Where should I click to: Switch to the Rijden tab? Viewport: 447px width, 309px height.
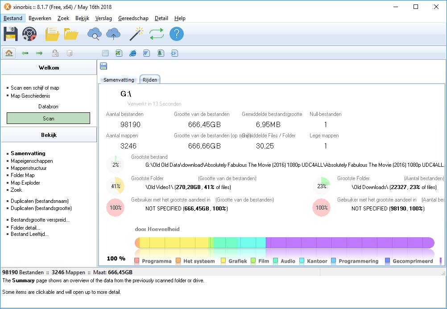150,80
